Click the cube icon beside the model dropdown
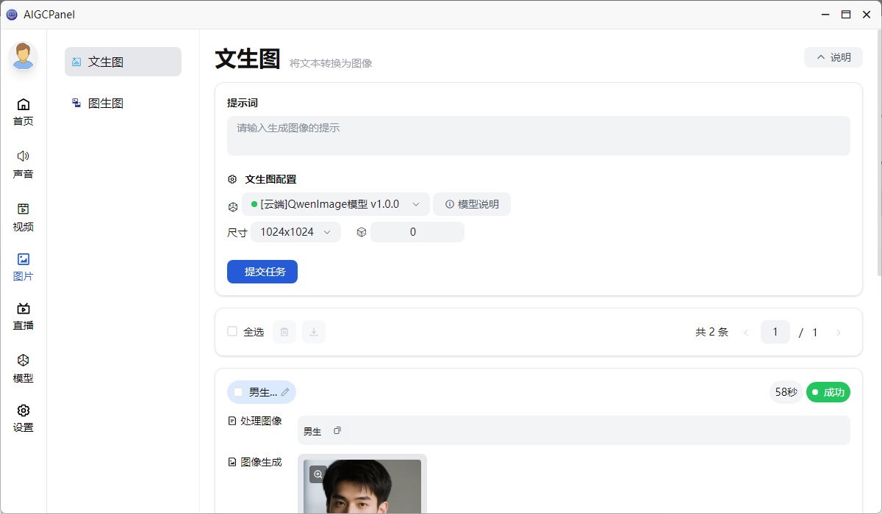Viewport: 882px width, 514px height. click(x=233, y=206)
